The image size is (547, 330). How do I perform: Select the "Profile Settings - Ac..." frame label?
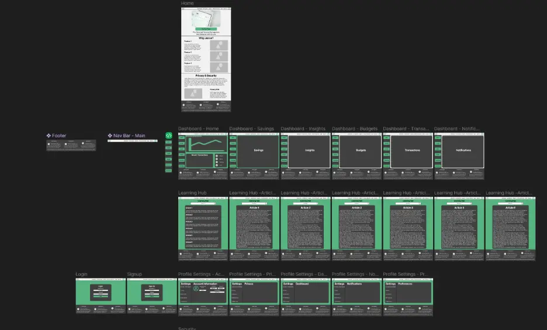click(x=201, y=274)
